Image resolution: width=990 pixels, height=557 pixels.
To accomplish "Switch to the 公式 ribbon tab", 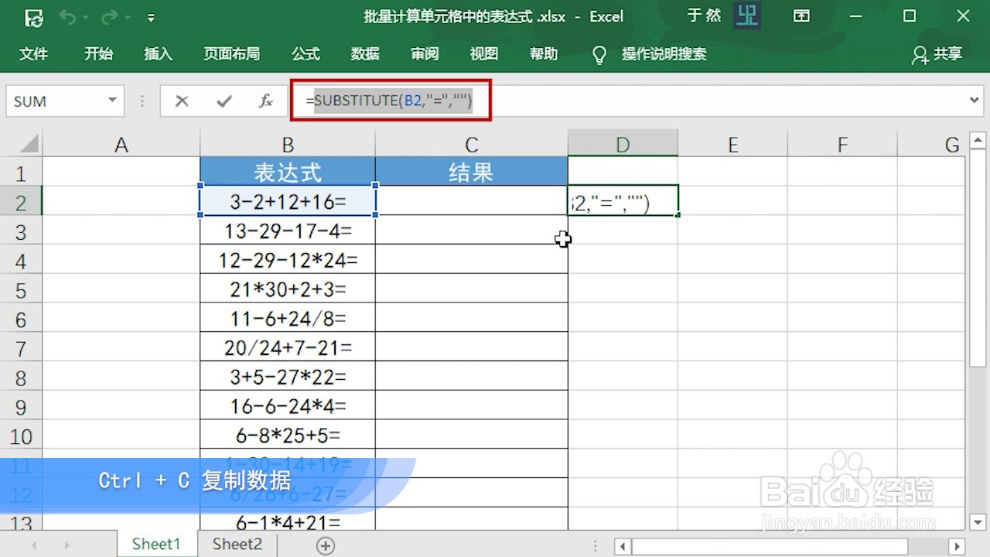I will pos(306,54).
